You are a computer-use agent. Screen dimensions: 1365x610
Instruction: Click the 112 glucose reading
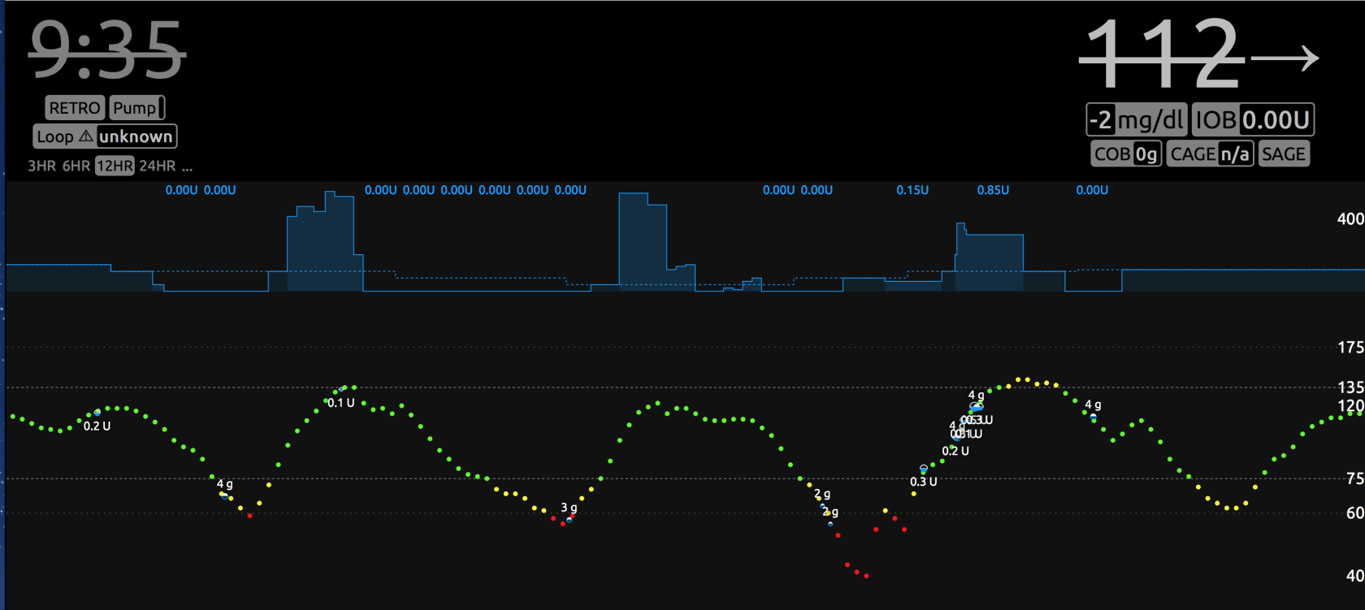[1163, 54]
